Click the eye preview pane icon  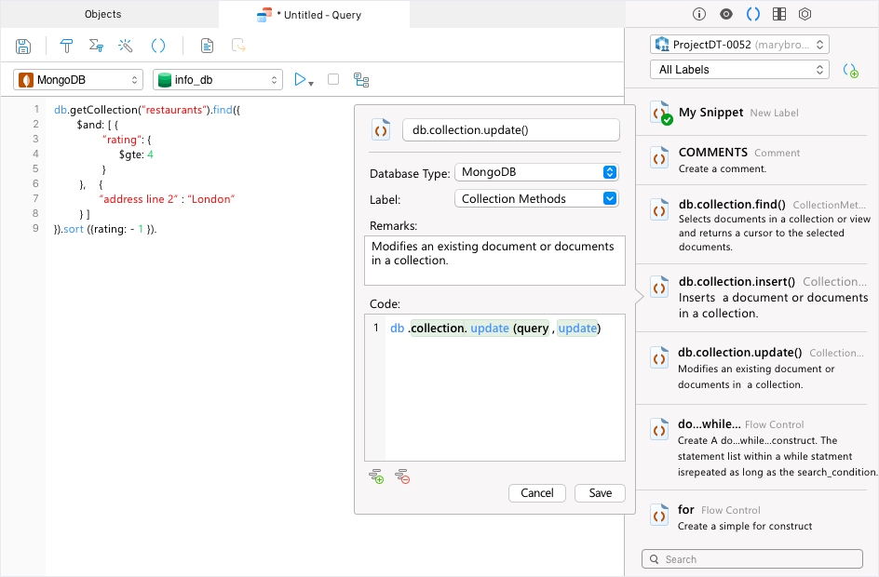pyautogui.click(x=726, y=14)
